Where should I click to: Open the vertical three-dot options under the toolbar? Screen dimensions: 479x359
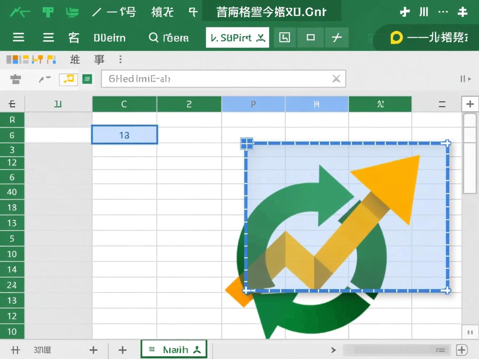point(120,59)
